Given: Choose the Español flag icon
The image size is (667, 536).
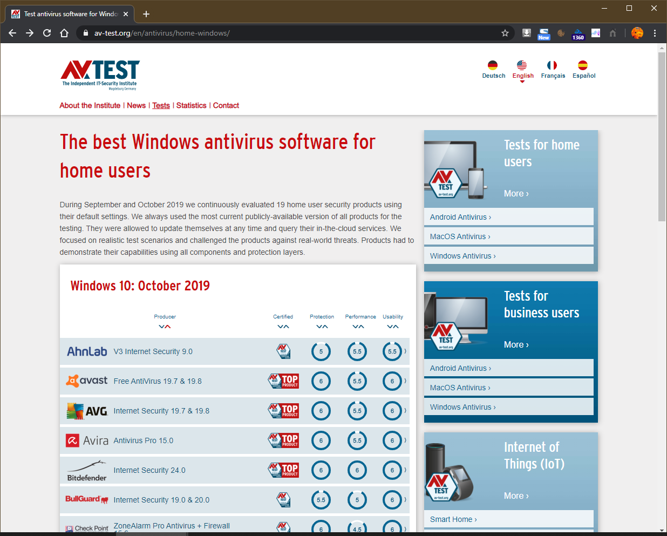Looking at the screenshot, I should (583, 65).
